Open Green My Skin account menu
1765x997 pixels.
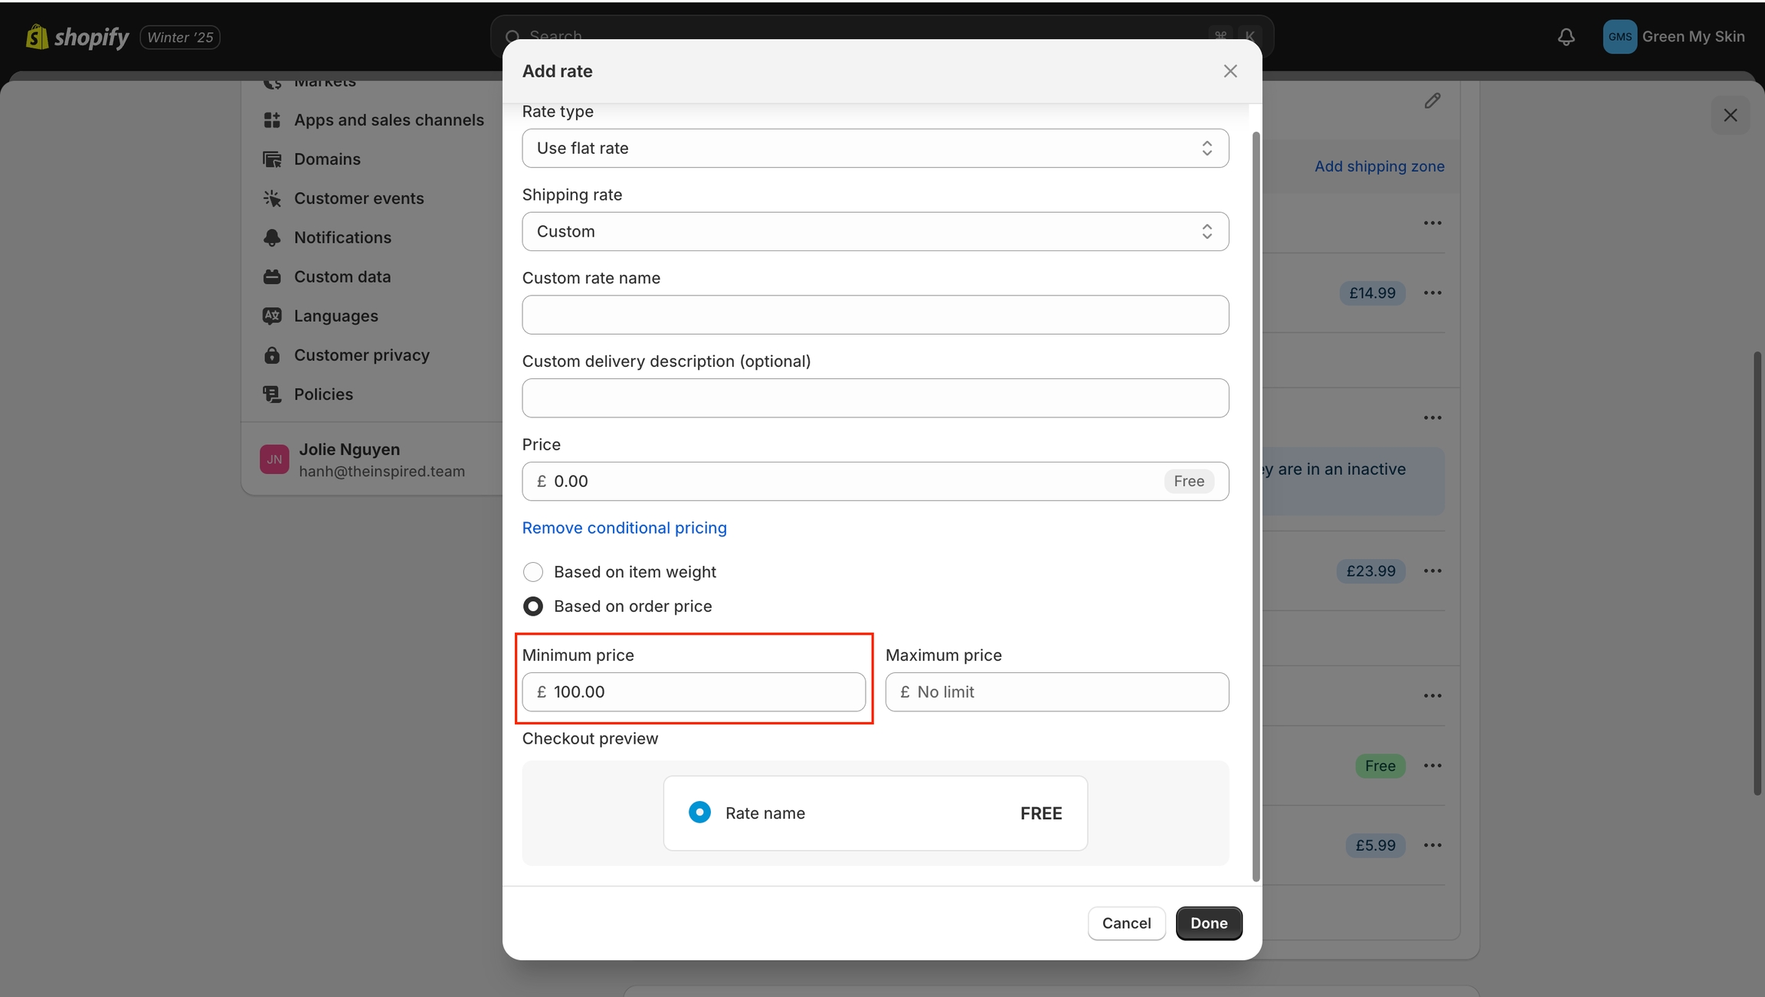pyautogui.click(x=1673, y=37)
